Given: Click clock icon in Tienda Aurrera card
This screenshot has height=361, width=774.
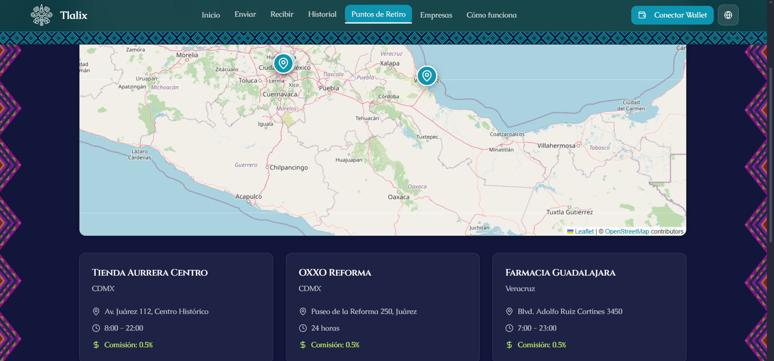Looking at the screenshot, I should click(96, 328).
